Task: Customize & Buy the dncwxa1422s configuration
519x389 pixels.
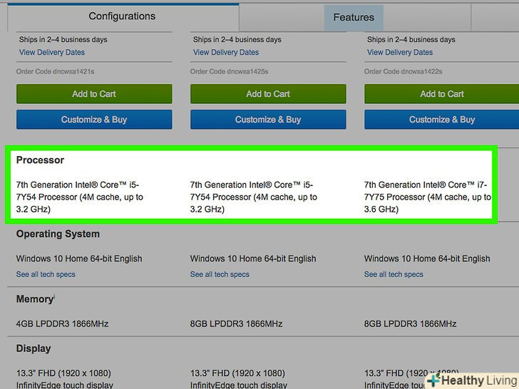Action: point(442,120)
